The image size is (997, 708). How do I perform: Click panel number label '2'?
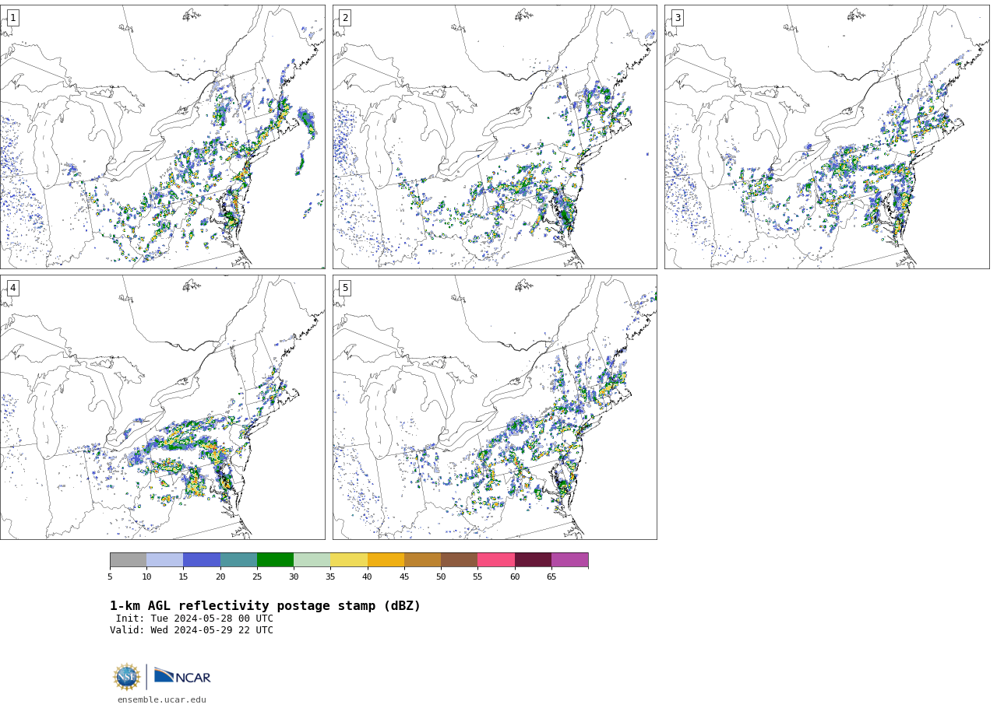click(x=345, y=18)
